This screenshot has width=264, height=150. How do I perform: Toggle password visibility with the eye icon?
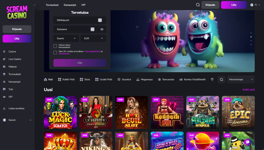102,29
